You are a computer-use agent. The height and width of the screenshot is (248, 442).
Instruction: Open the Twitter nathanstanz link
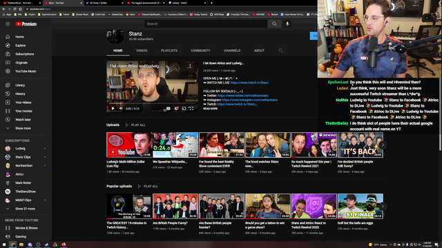[242, 96]
